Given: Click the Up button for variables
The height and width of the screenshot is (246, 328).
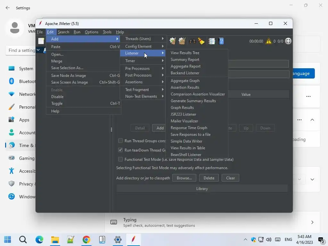Looking at the screenshot, I should [x=246, y=128].
